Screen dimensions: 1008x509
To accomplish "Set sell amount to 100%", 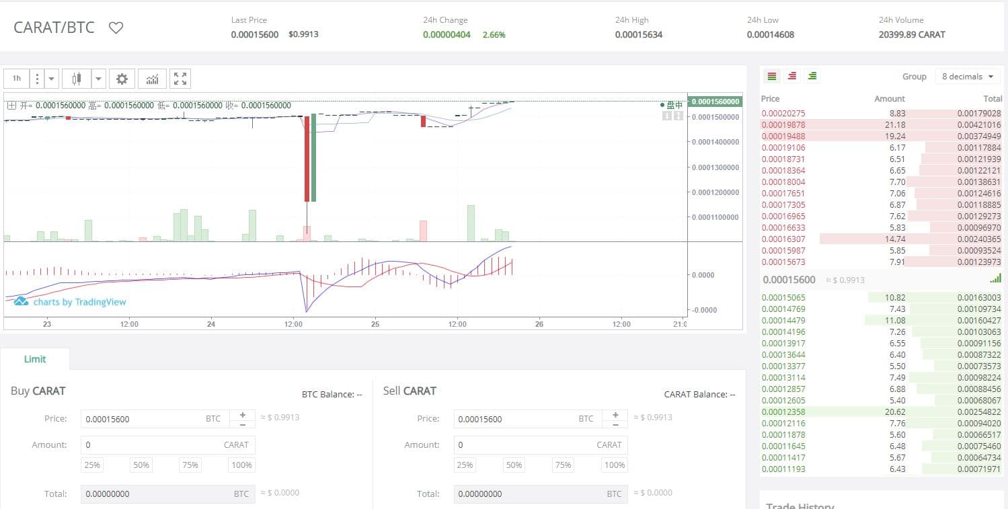I will pos(615,465).
